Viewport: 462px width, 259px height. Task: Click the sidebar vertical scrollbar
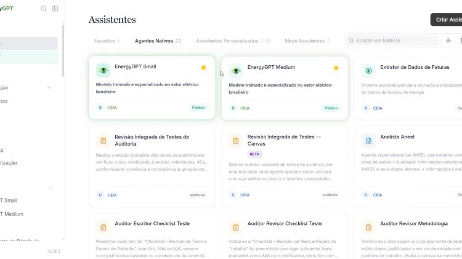(63, 50)
